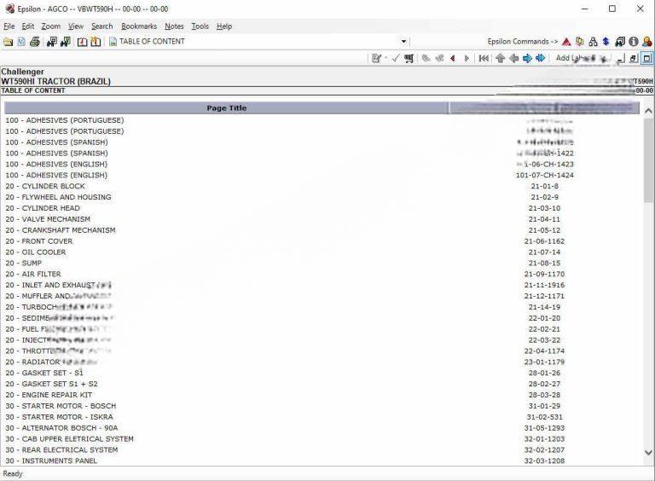The height and width of the screenshot is (481, 655).
Task: Select '30 - REAR ELECTRICAL SYSTEM' row
Action: (x=322, y=449)
